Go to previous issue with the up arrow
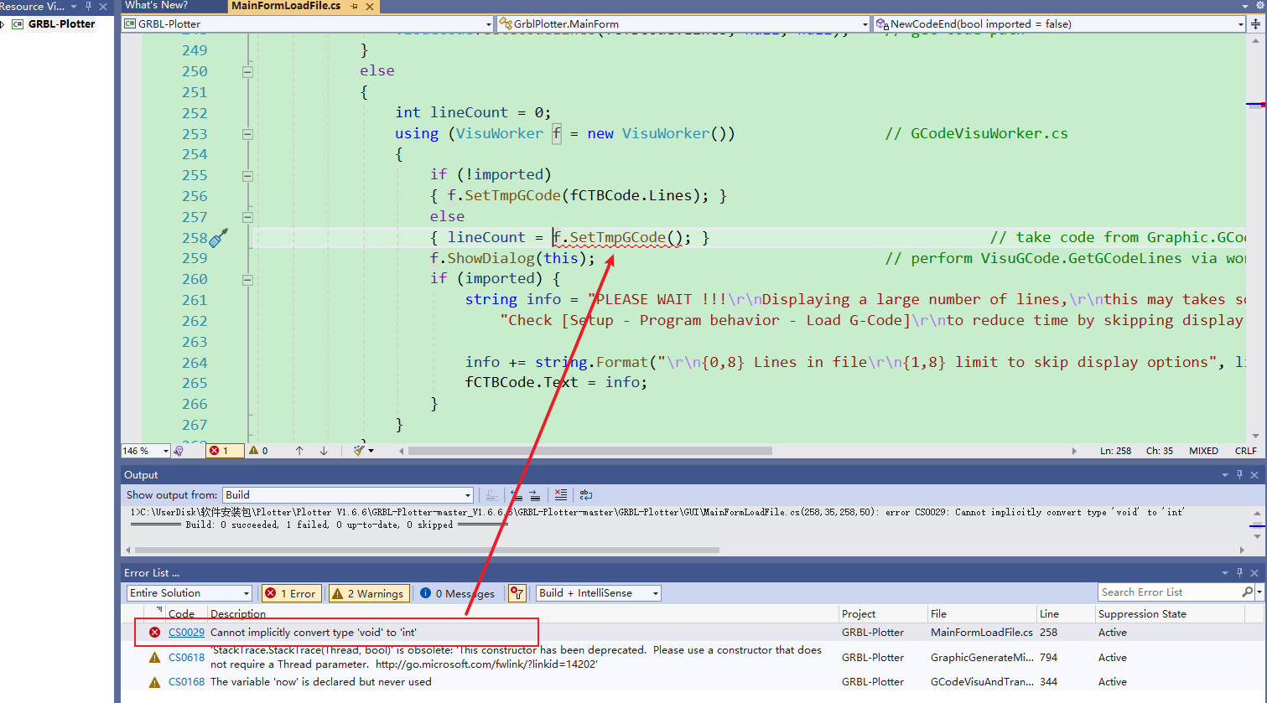Screen dimensions: 1267x703 (x=299, y=451)
